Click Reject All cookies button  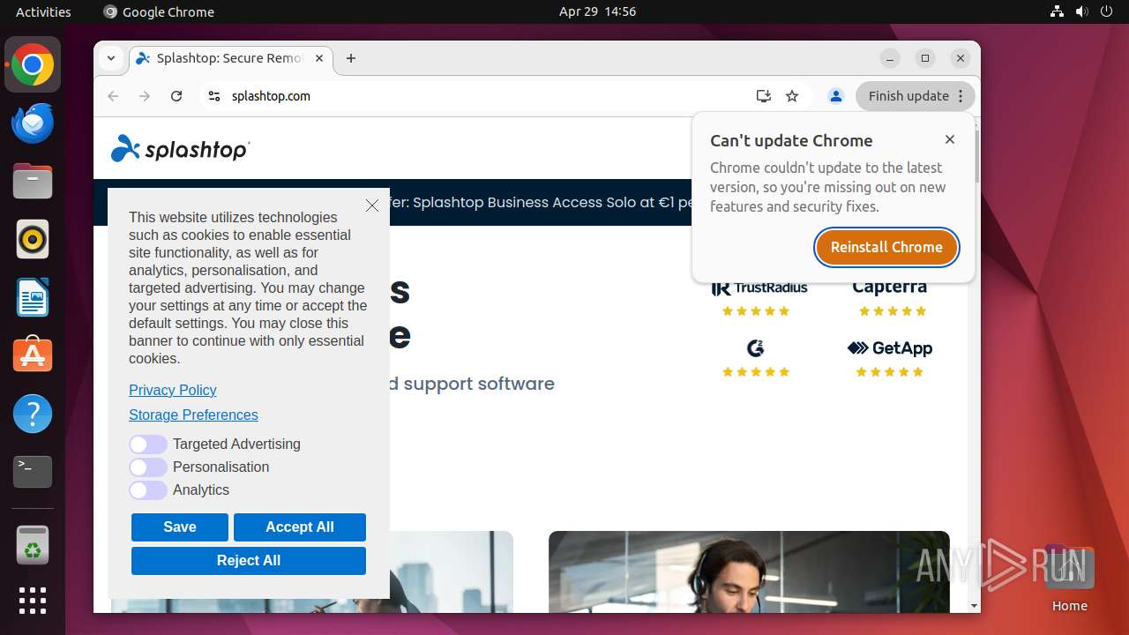pos(249,561)
